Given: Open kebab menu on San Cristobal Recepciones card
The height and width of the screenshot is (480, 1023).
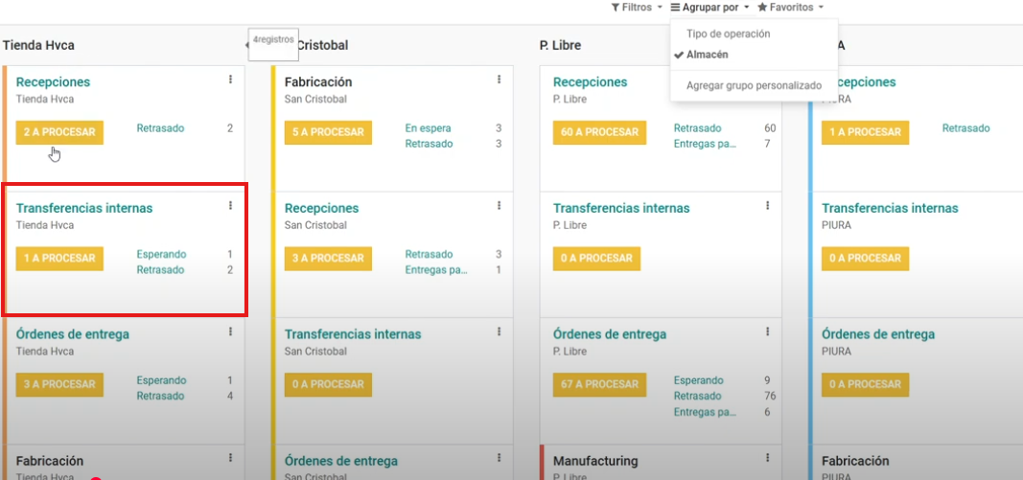Looking at the screenshot, I should 500,205.
